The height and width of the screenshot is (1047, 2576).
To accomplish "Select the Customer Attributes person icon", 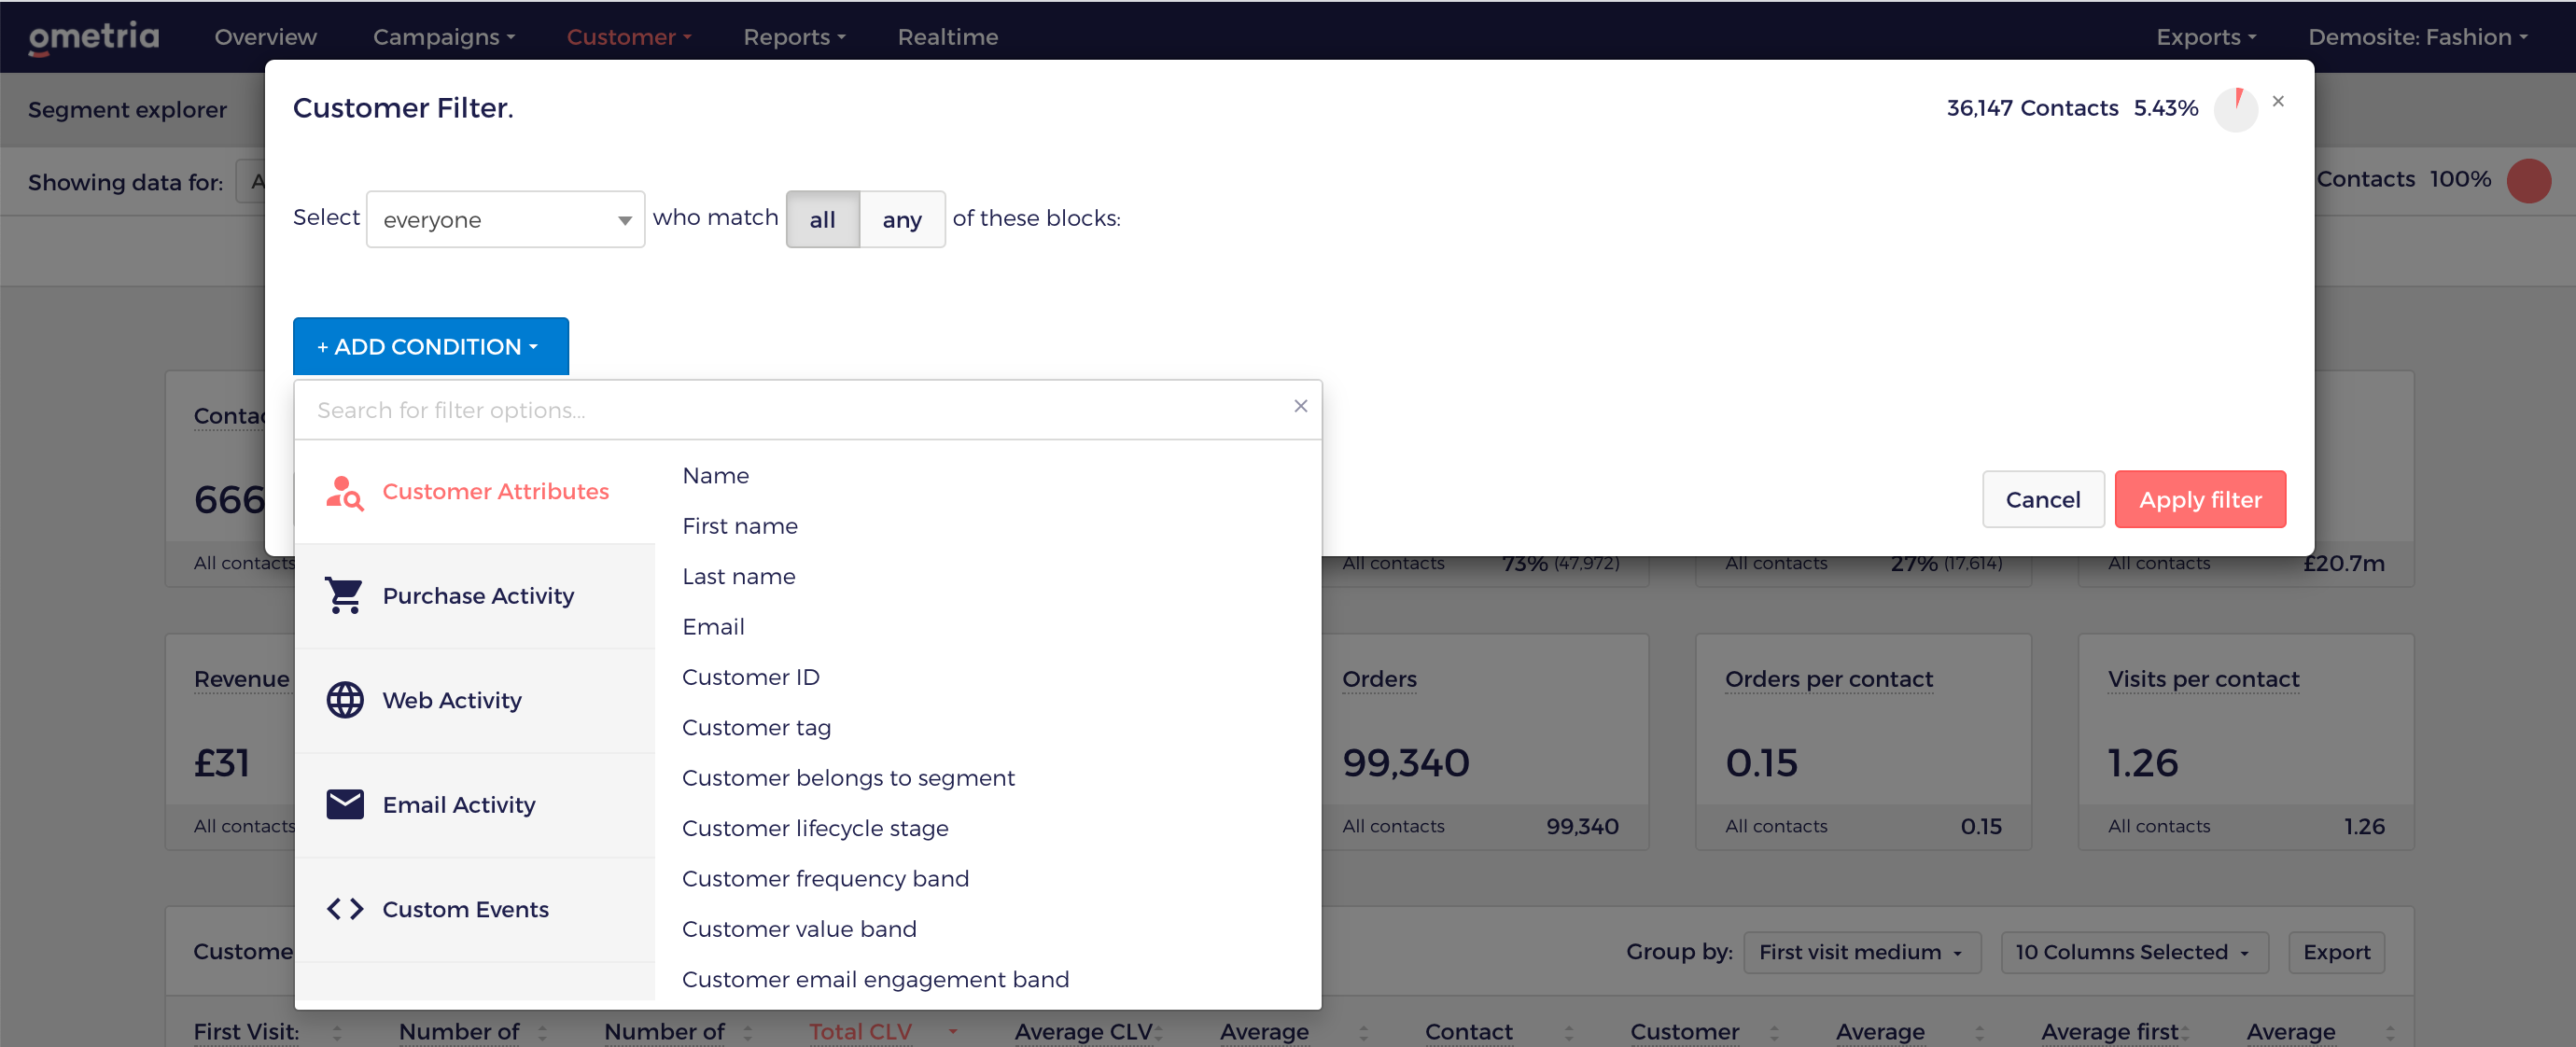I will [x=345, y=492].
